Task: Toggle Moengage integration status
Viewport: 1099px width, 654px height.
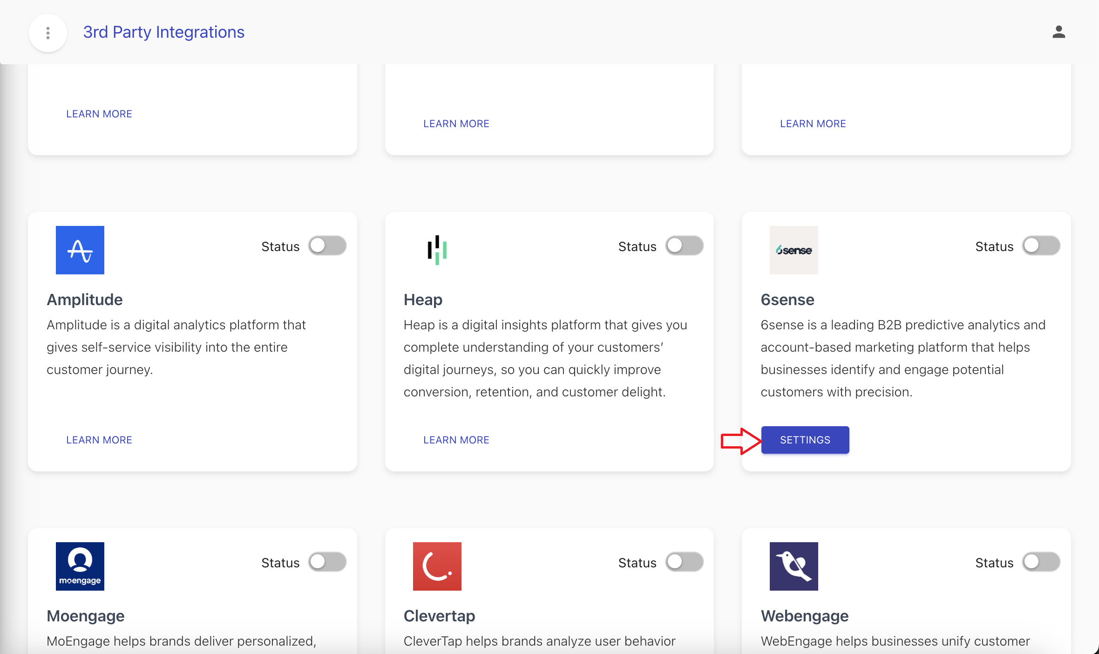Action: pyautogui.click(x=327, y=562)
